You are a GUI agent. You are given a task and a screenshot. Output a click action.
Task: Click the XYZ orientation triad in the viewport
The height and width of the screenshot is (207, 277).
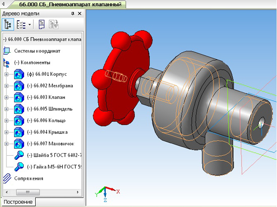click(107, 194)
